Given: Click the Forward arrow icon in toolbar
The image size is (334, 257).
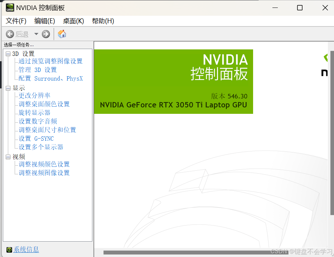Looking at the screenshot, I should click(46, 34).
